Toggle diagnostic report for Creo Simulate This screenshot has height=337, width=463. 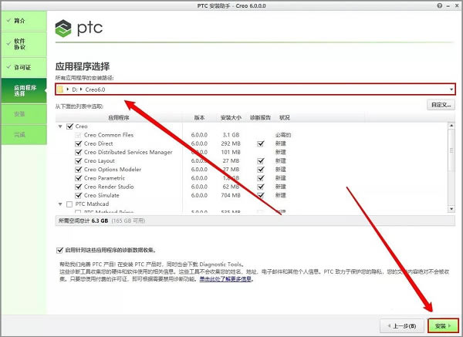click(261, 195)
